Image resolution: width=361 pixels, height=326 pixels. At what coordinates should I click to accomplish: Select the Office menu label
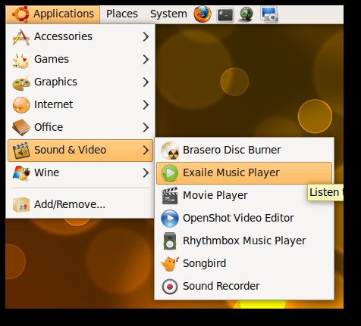[x=49, y=127]
